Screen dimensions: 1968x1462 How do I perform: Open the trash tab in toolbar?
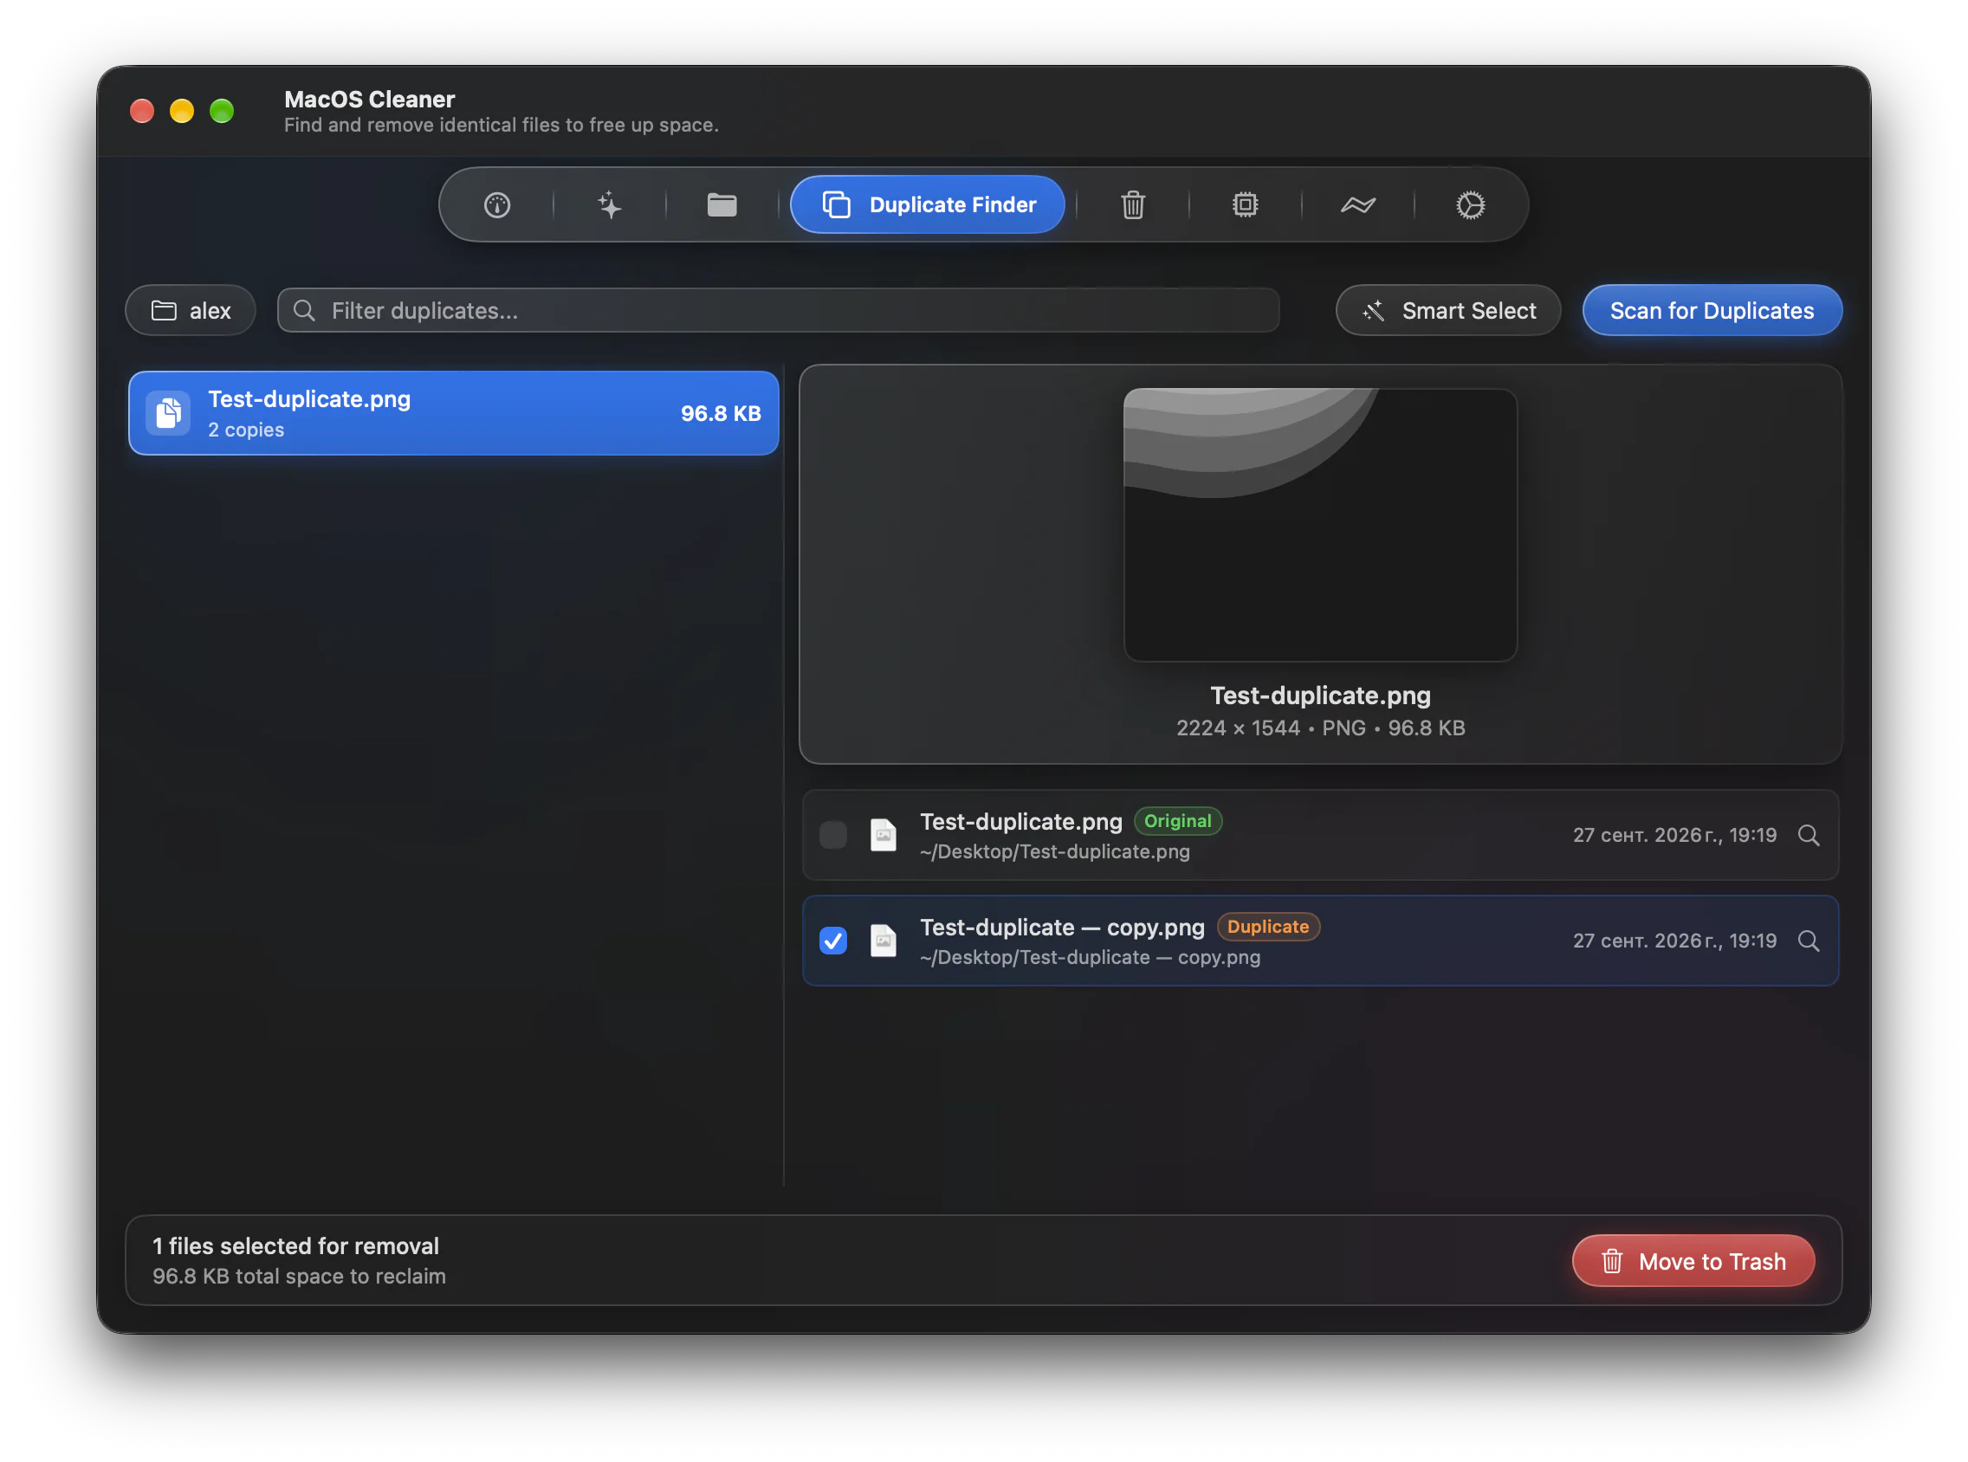pyautogui.click(x=1133, y=205)
